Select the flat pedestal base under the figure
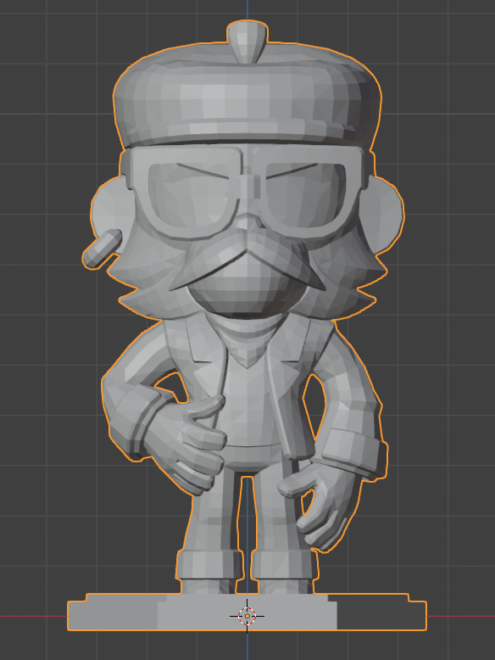 [247, 612]
